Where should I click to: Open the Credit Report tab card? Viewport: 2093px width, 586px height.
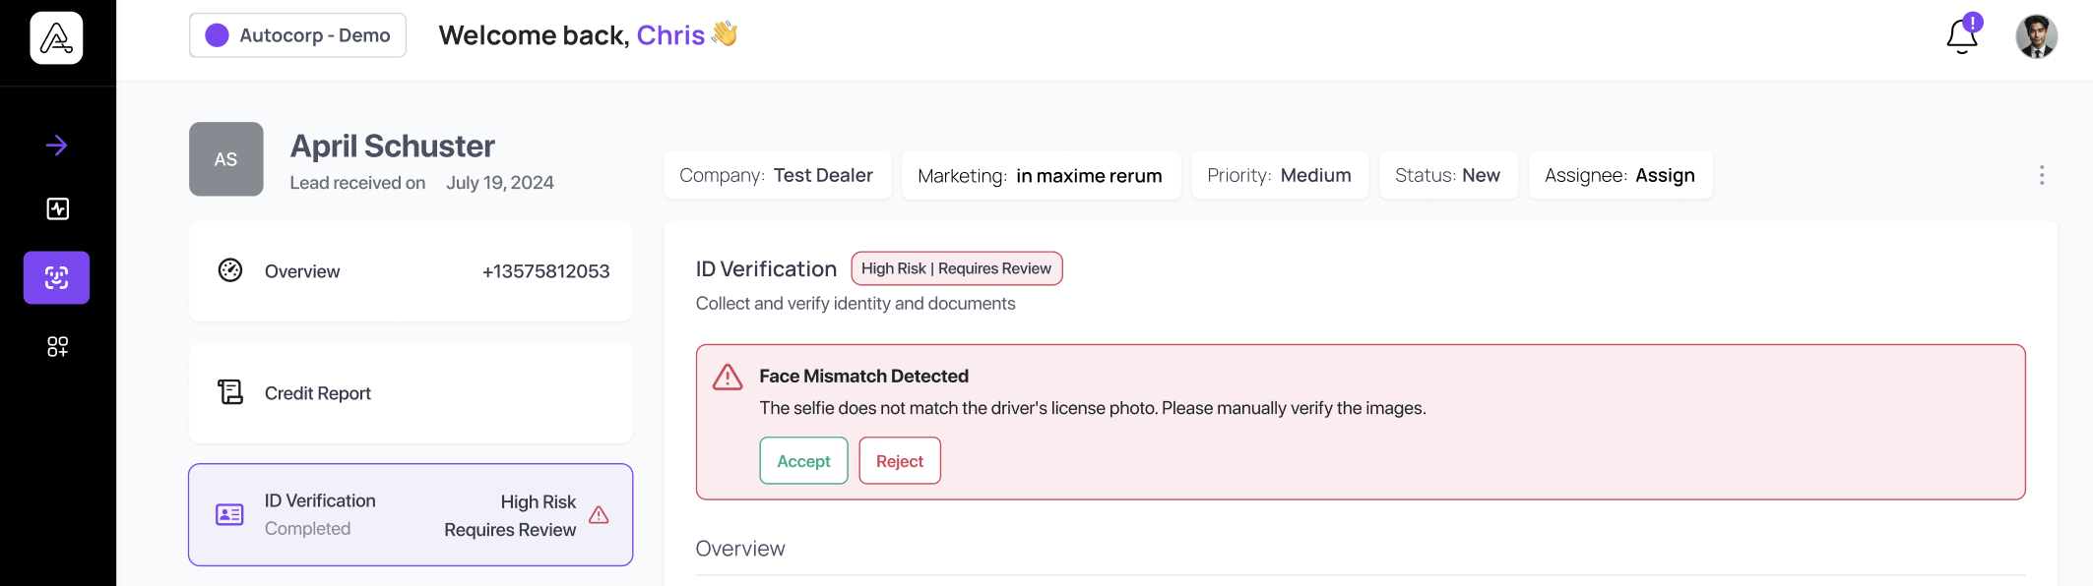(x=411, y=393)
